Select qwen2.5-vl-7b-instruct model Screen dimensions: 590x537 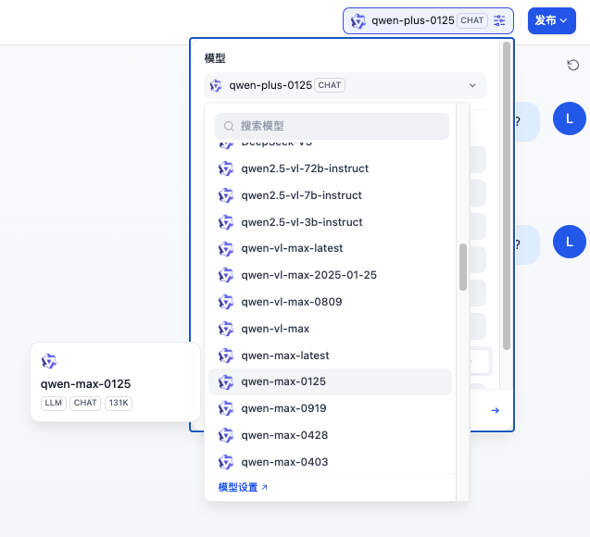point(330,195)
